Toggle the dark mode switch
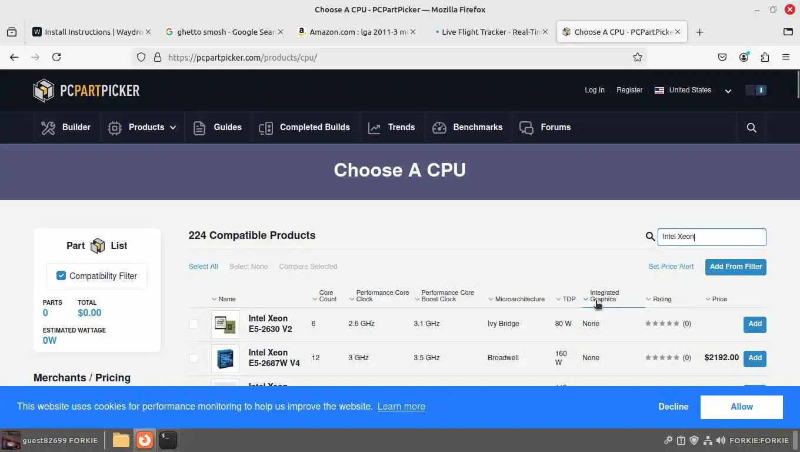The image size is (800, 452). [x=756, y=90]
